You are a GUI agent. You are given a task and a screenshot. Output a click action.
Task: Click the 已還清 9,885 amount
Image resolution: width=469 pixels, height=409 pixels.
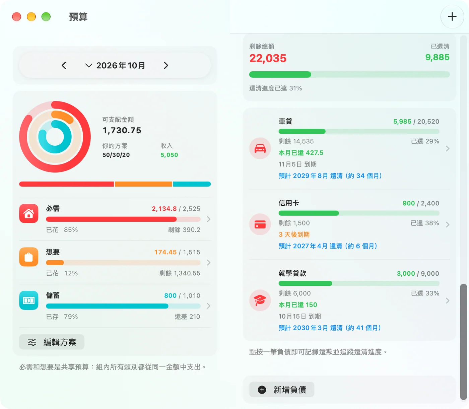[x=437, y=57]
